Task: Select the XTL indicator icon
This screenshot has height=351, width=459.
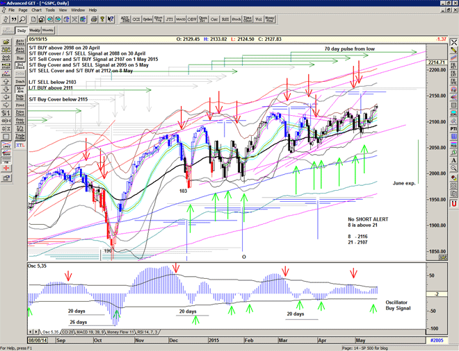Action: pyautogui.click(x=19, y=146)
